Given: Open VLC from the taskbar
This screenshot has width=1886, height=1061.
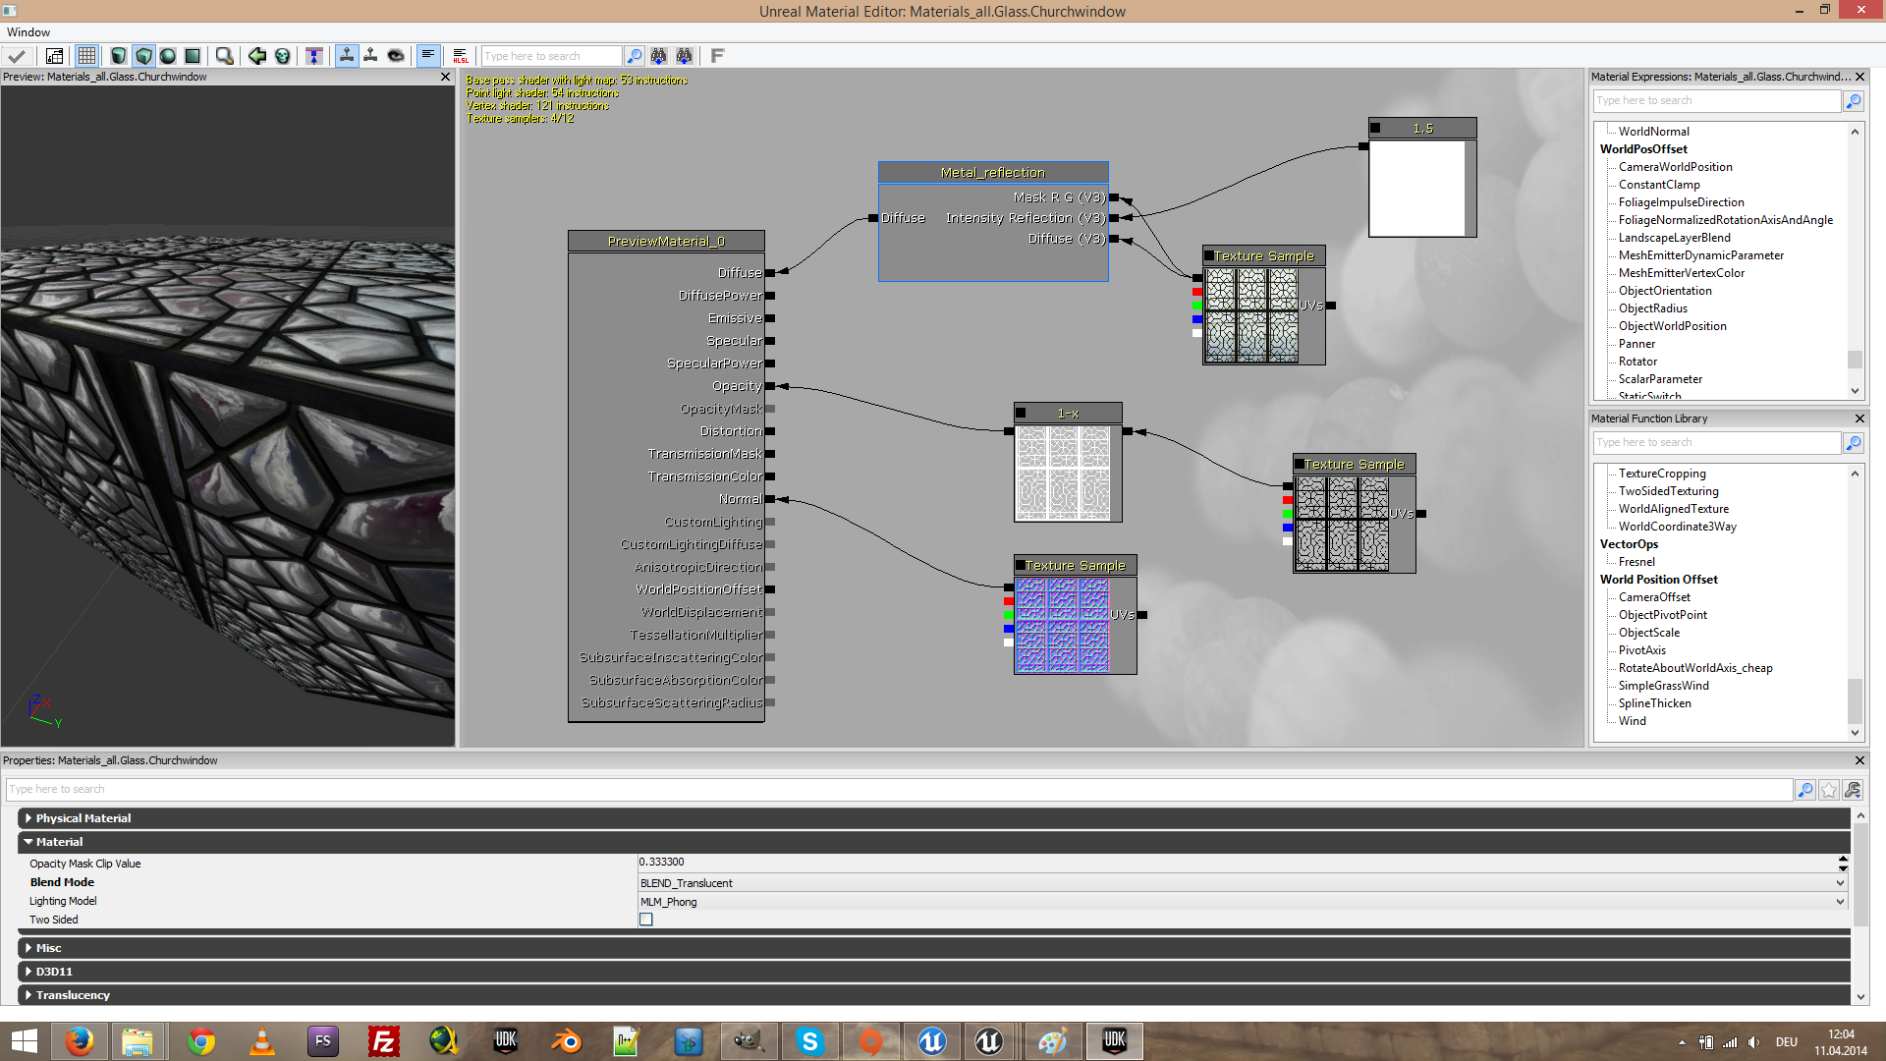Looking at the screenshot, I should (x=262, y=1041).
